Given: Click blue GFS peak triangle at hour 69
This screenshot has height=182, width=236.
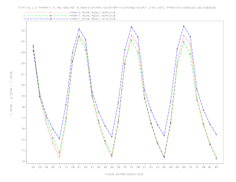Looking at the screenshot, I should (184, 26).
